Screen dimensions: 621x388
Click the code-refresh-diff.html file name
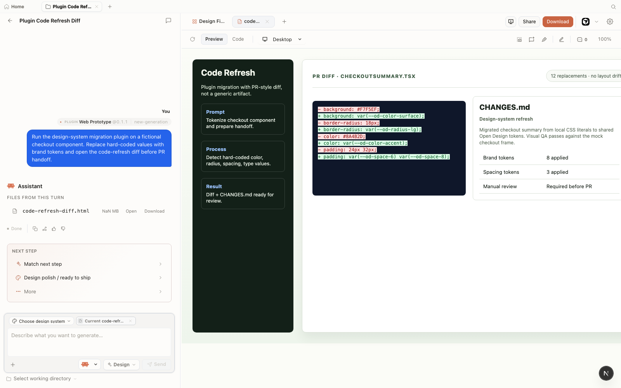pos(56,211)
